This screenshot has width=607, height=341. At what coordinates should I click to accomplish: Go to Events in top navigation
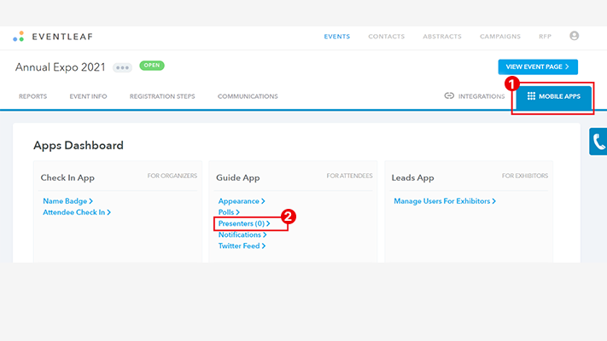point(336,37)
